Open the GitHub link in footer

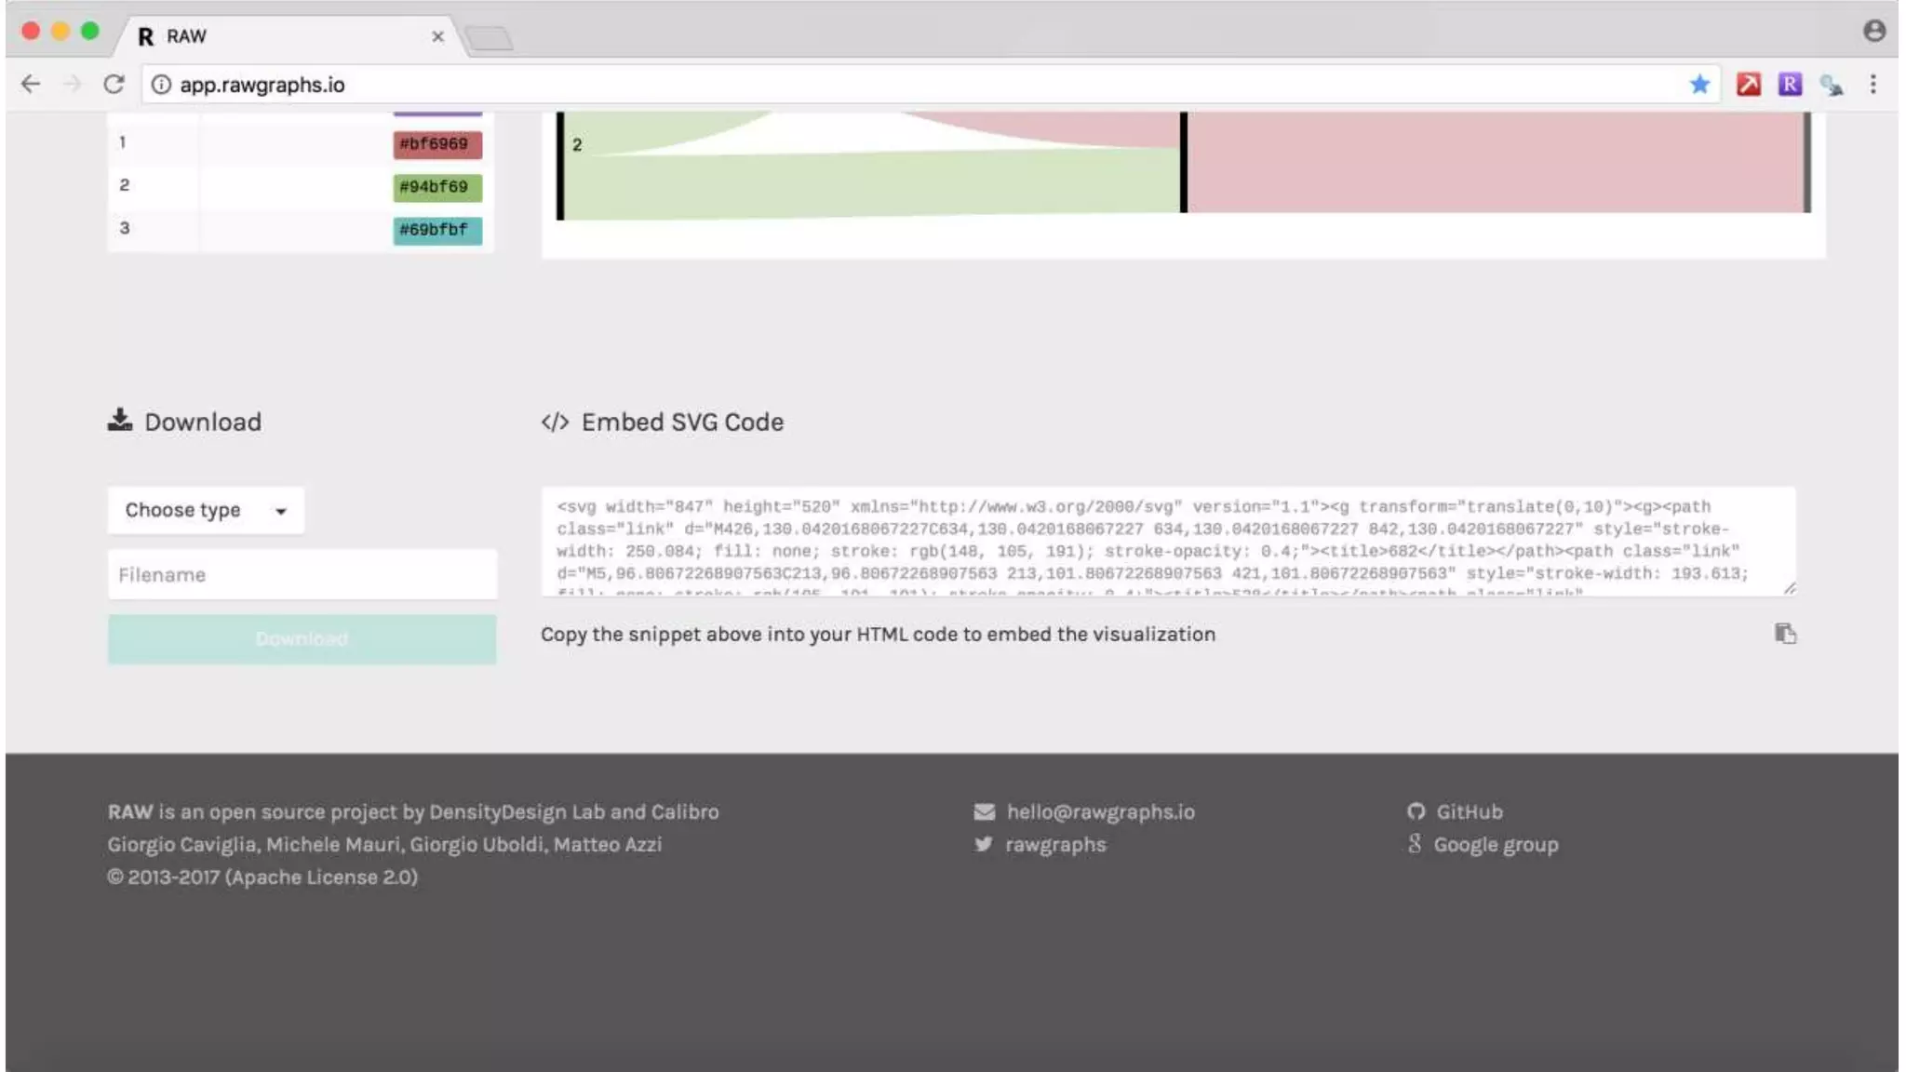coord(1469,811)
